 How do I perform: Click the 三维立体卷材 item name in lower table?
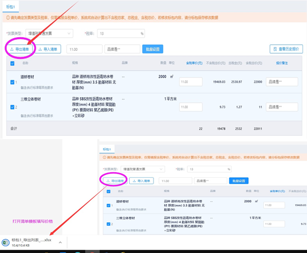point(125,218)
